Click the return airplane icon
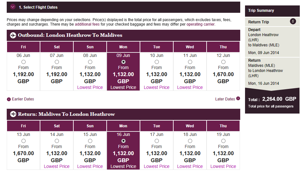This screenshot has width=303, height=174. (x=13, y=114)
